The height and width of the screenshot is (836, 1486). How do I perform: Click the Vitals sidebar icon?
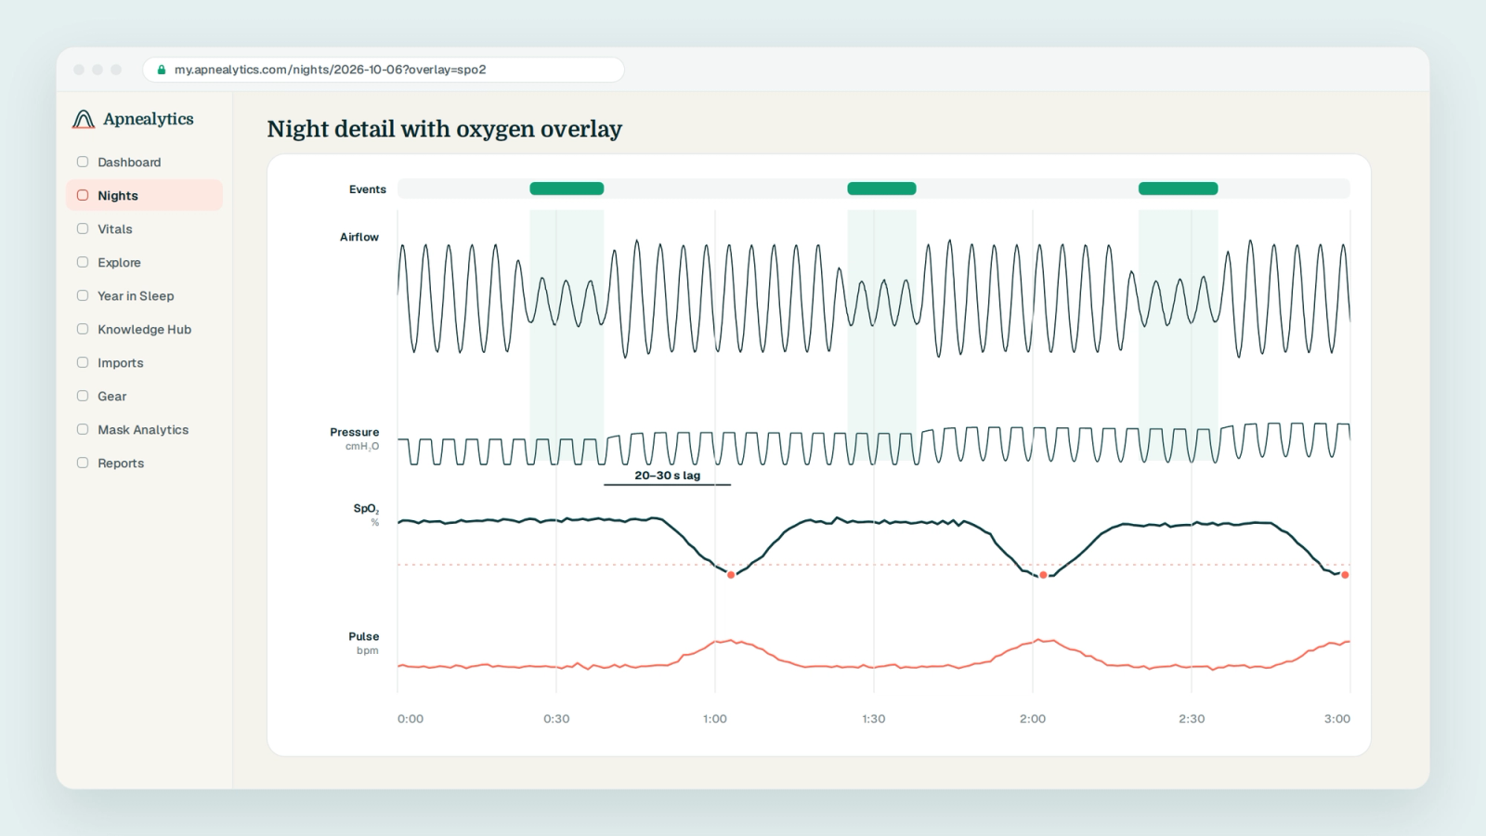pyautogui.click(x=83, y=229)
